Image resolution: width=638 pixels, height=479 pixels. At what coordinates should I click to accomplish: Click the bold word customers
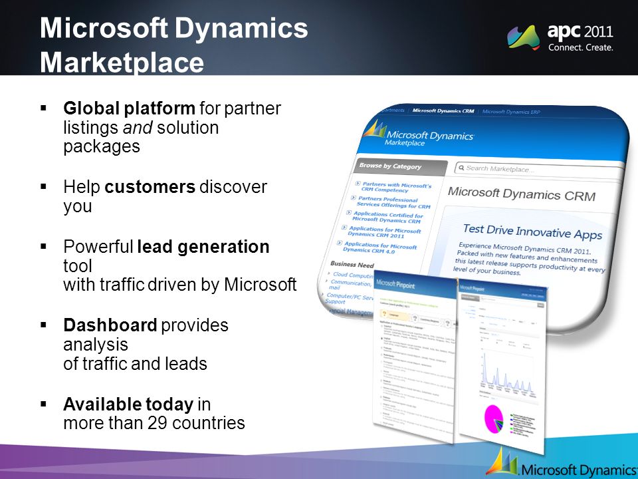pos(150,186)
